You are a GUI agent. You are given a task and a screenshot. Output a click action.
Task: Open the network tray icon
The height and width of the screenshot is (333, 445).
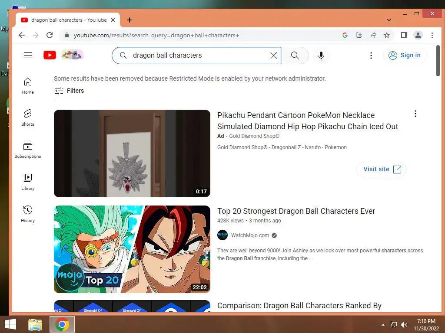click(x=394, y=325)
